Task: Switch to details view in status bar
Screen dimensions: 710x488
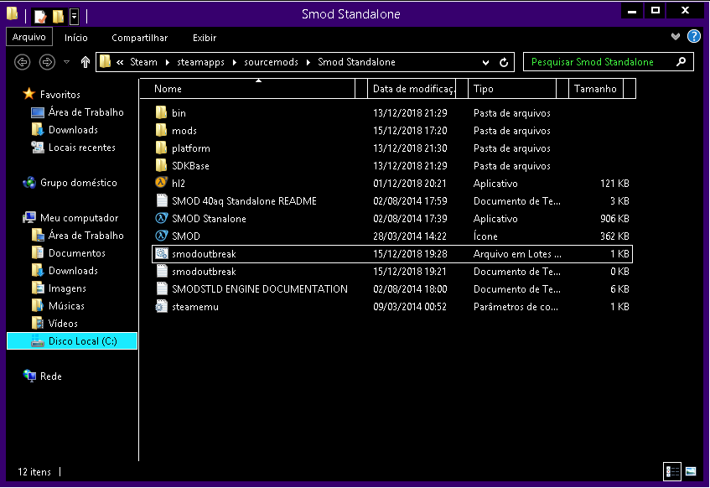Action: point(672,472)
